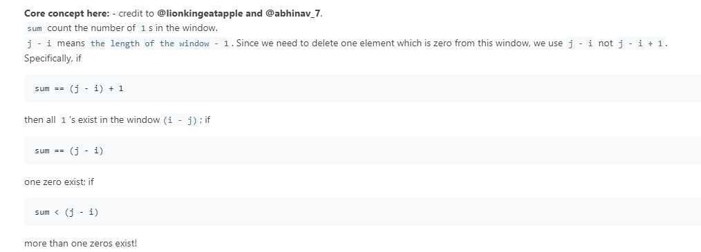The image size is (701, 252).
Task: Click the 'sum == (j - i)' code block
Action: (x=362, y=151)
